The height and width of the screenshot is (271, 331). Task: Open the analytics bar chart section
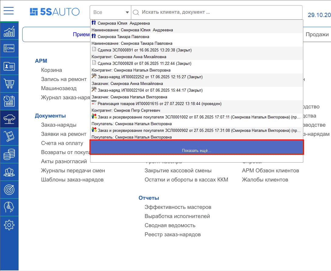point(9,31)
